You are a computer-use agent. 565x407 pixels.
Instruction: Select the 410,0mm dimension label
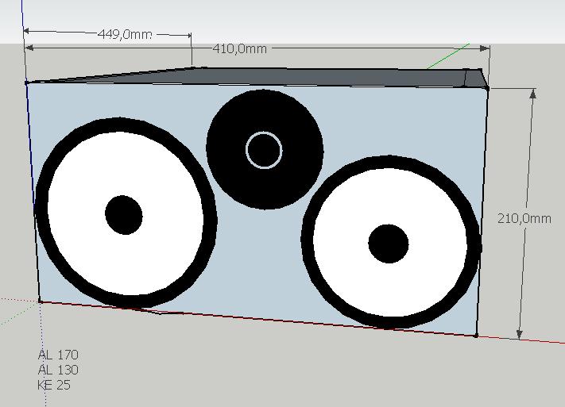[240, 48]
